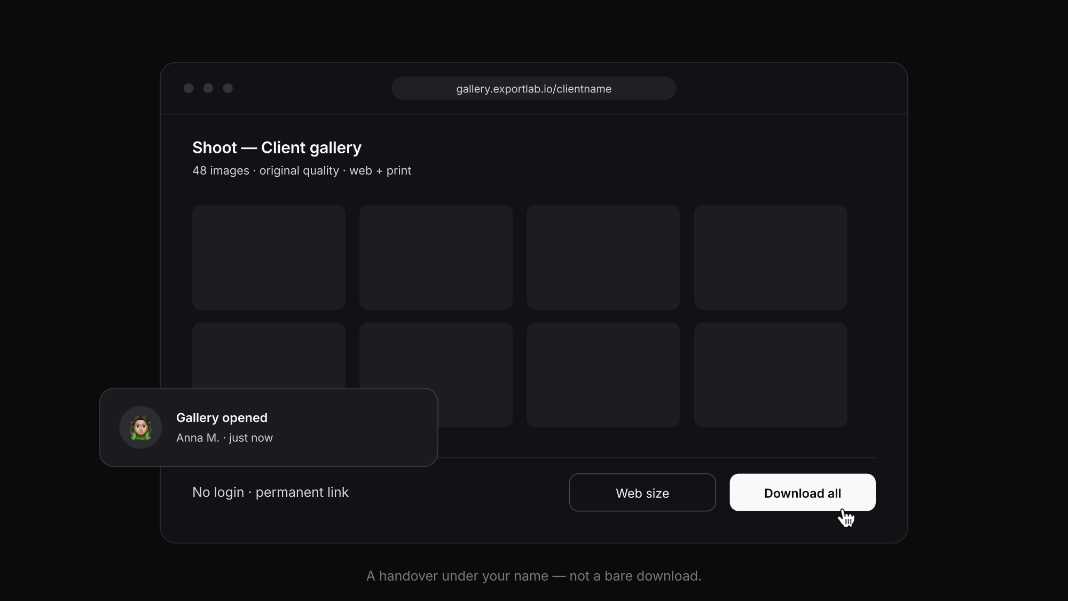Click the gallery.exportlab.io/clientname address bar
Screen dimensions: 1068x601
click(x=534, y=89)
